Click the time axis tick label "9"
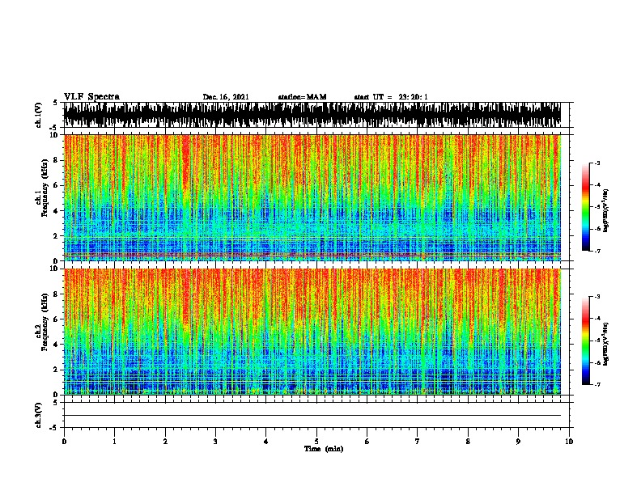The width and height of the screenshot is (641, 495). coord(518,442)
